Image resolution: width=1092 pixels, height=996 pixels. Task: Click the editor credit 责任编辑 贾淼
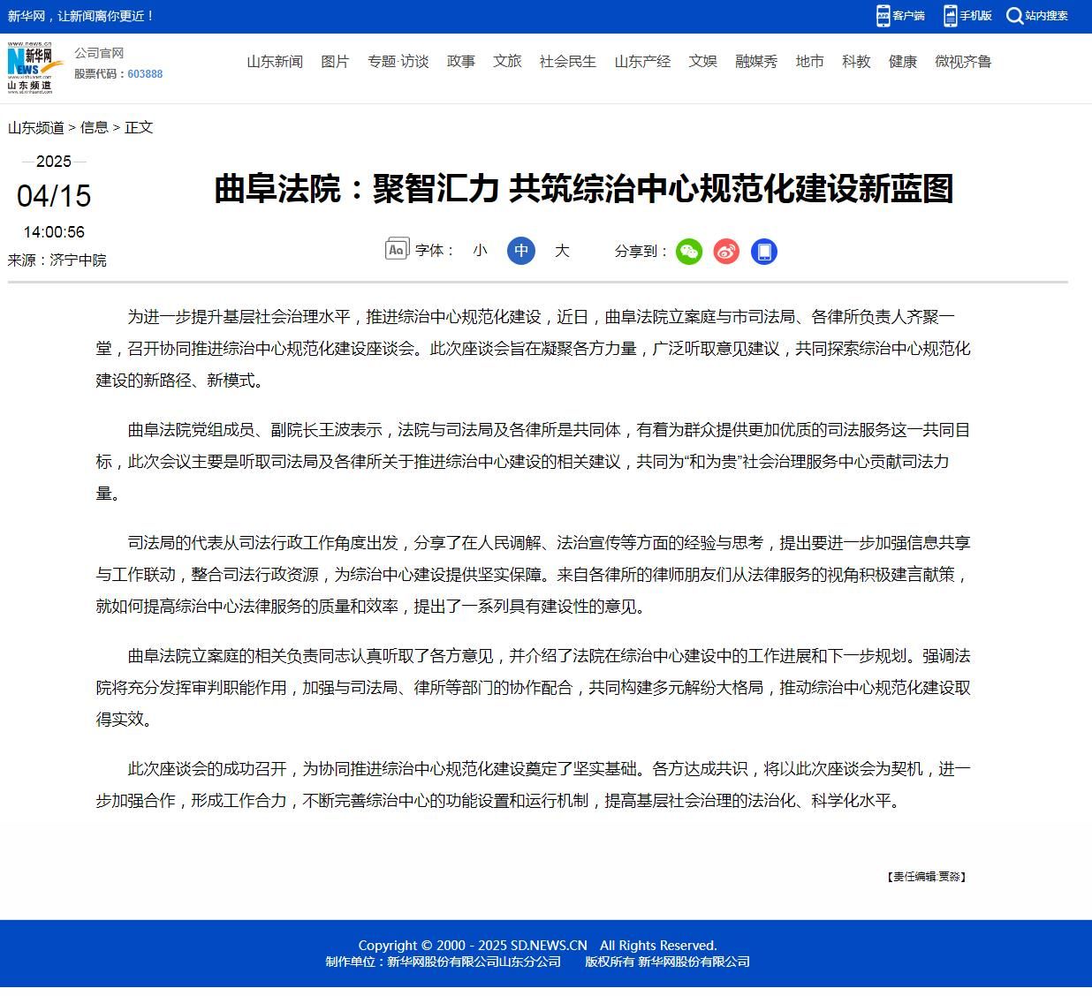click(926, 877)
